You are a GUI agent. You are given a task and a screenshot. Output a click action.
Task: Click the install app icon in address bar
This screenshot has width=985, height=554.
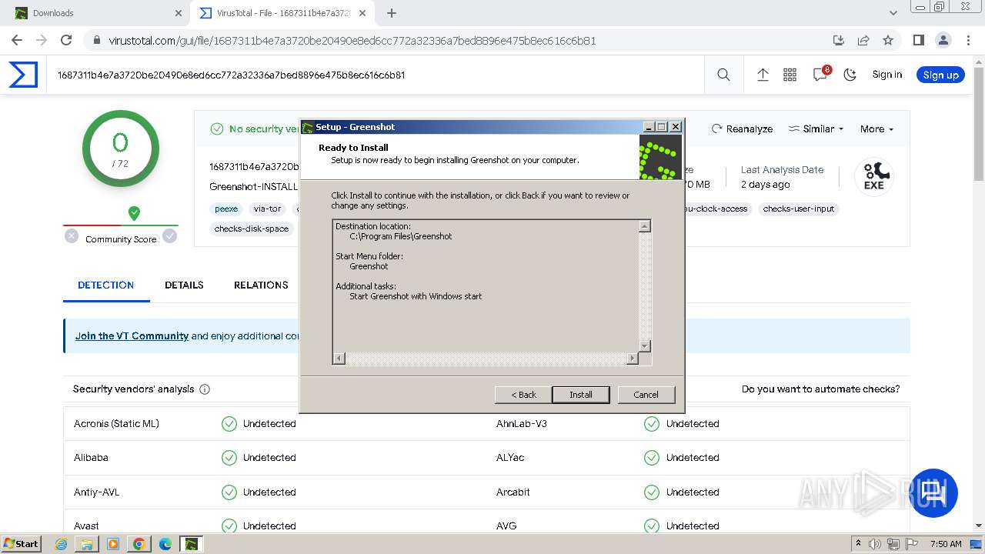(839, 40)
